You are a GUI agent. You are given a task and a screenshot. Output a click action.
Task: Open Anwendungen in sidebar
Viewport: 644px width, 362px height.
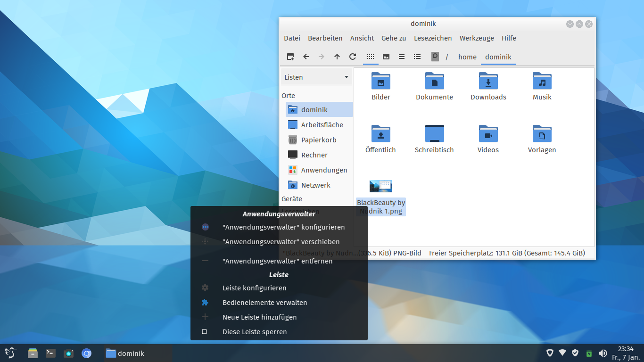click(x=319, y=170)
